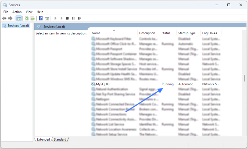Open the blue Help question-mark icon

[x=41, y=18]
